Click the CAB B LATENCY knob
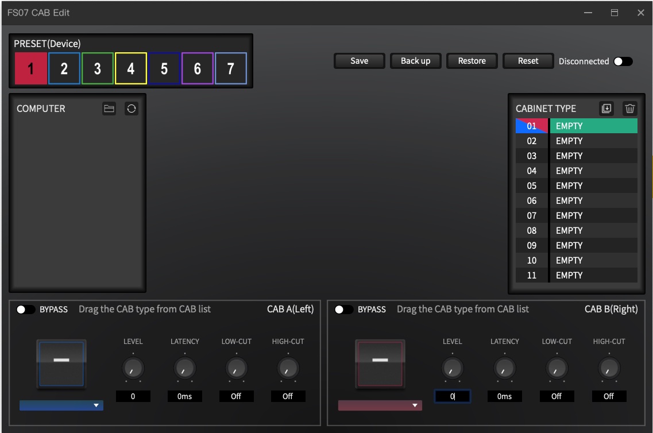The image size is (653, 433). pyautogui.click(x=504, y=368)
